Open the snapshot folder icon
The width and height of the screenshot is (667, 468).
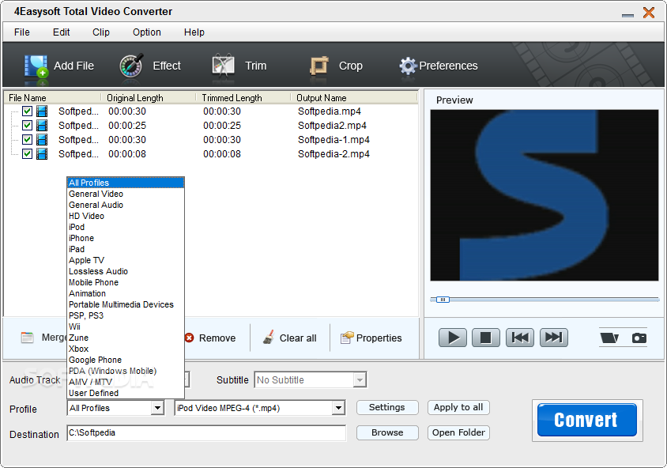tap(609, 338)
